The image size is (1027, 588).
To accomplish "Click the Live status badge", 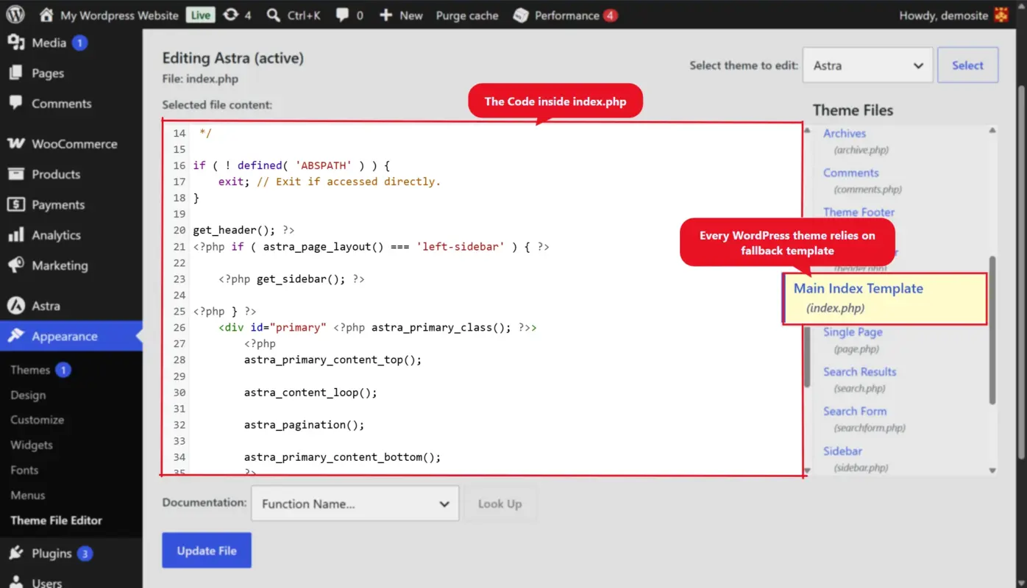I will [x=199, y=15].
